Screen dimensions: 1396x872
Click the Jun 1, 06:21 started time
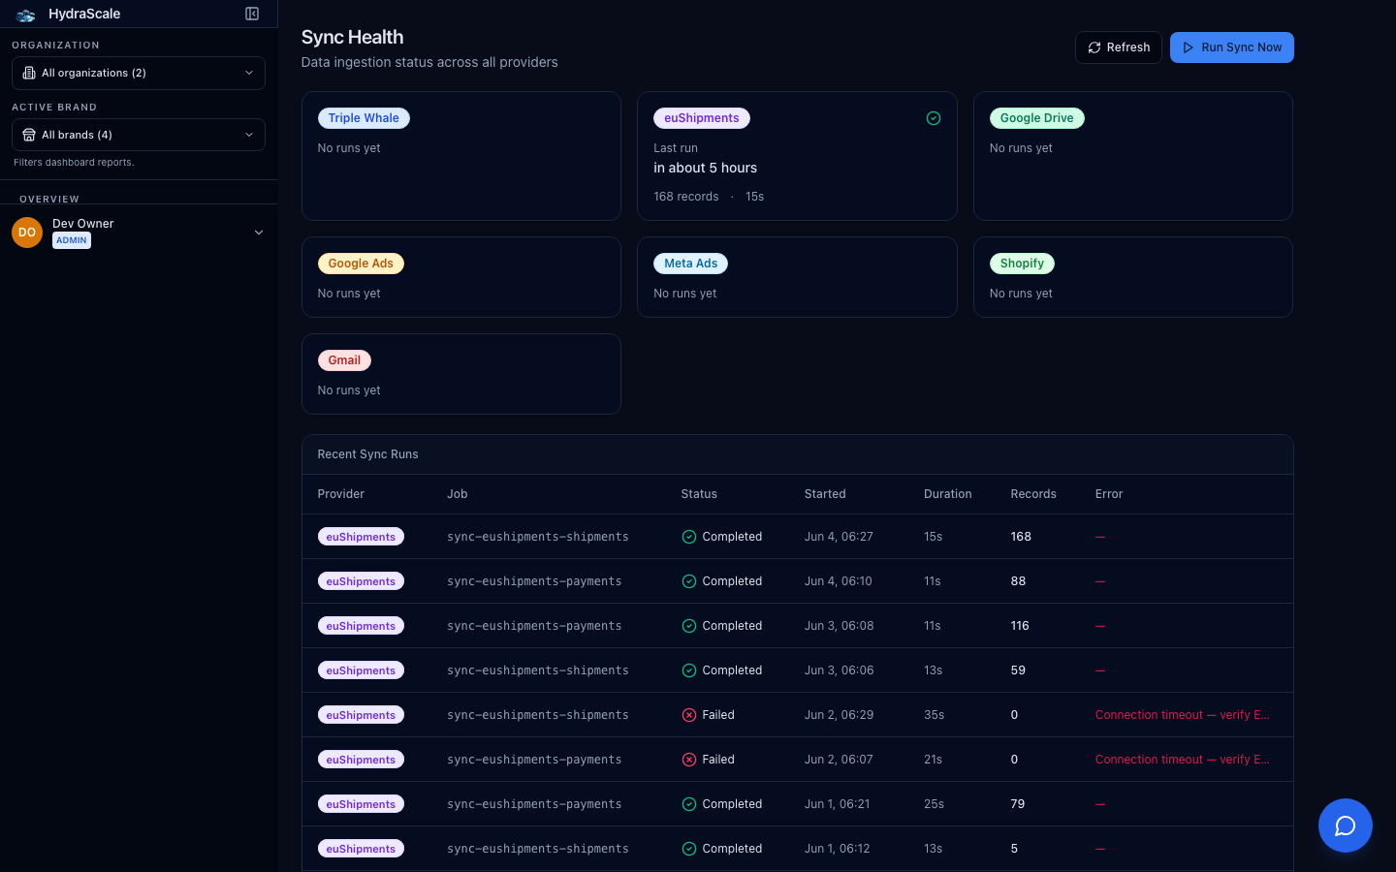pos(838,804)
